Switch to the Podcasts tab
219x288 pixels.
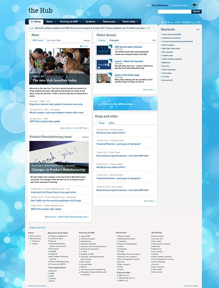point(114,40)
